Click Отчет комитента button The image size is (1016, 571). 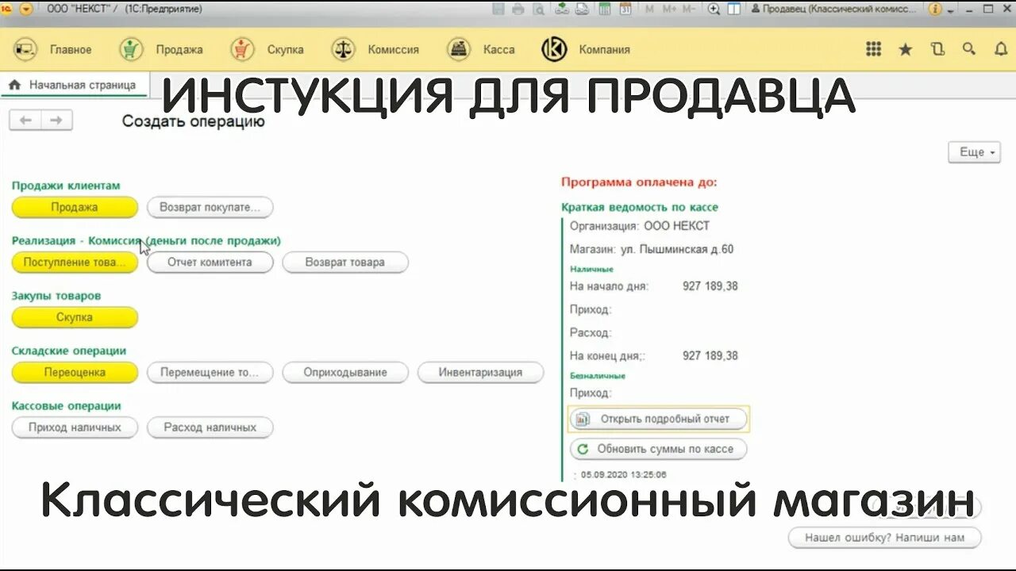[x=210, y=263]
